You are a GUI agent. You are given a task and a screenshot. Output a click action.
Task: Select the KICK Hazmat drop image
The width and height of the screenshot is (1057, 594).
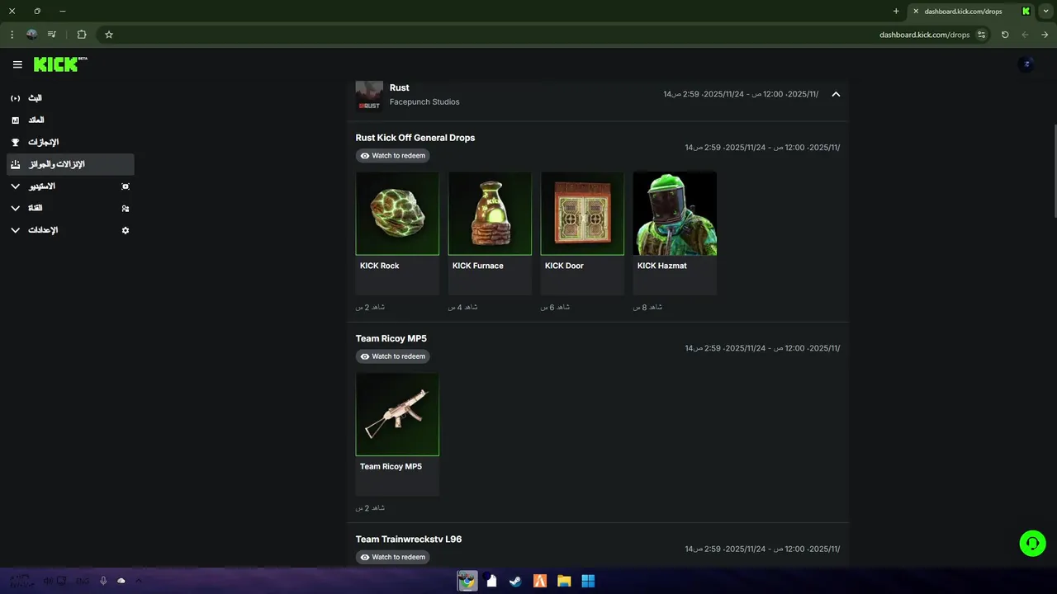pyautogui.click(x=675, y=214)
